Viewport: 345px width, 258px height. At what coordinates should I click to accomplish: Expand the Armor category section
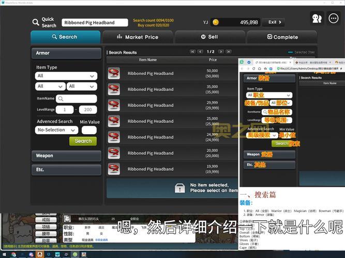66,53
